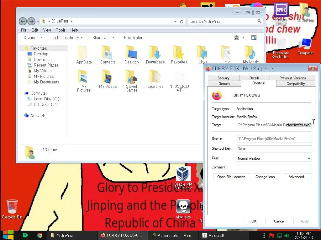Launch Chrome from the taskbar
Screen dimensions: 321x240
[x=40, y=235]
